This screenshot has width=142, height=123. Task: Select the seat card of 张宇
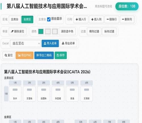coord(15,94)
